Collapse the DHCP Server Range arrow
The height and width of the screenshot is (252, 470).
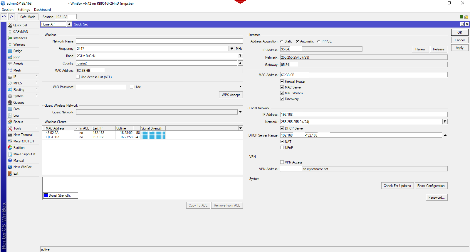tap(445, 135)
